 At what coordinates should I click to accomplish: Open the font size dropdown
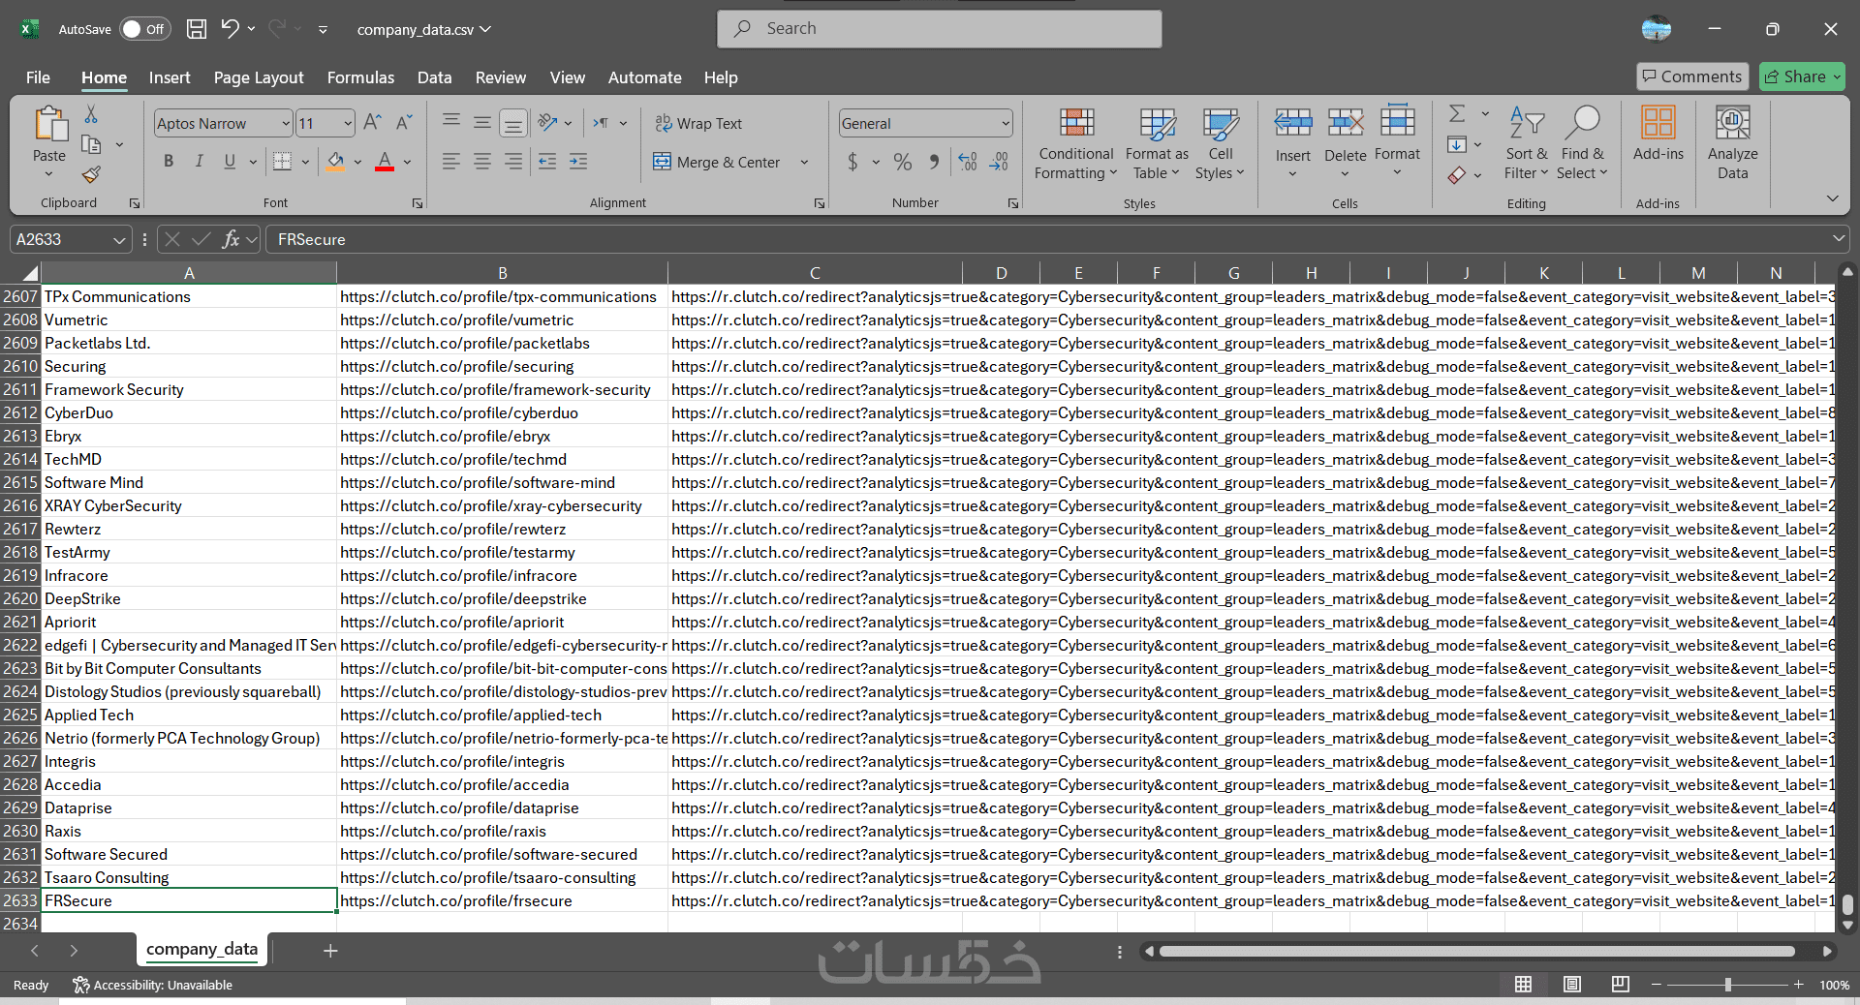click(348, 123)
